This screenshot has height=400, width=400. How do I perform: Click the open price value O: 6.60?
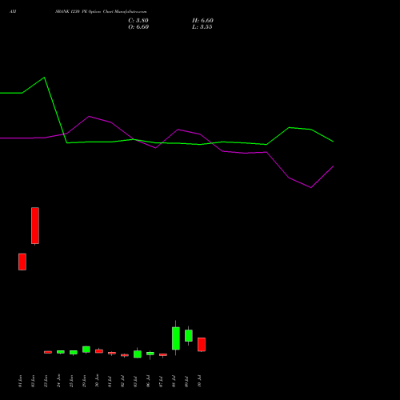click(138, 27)
